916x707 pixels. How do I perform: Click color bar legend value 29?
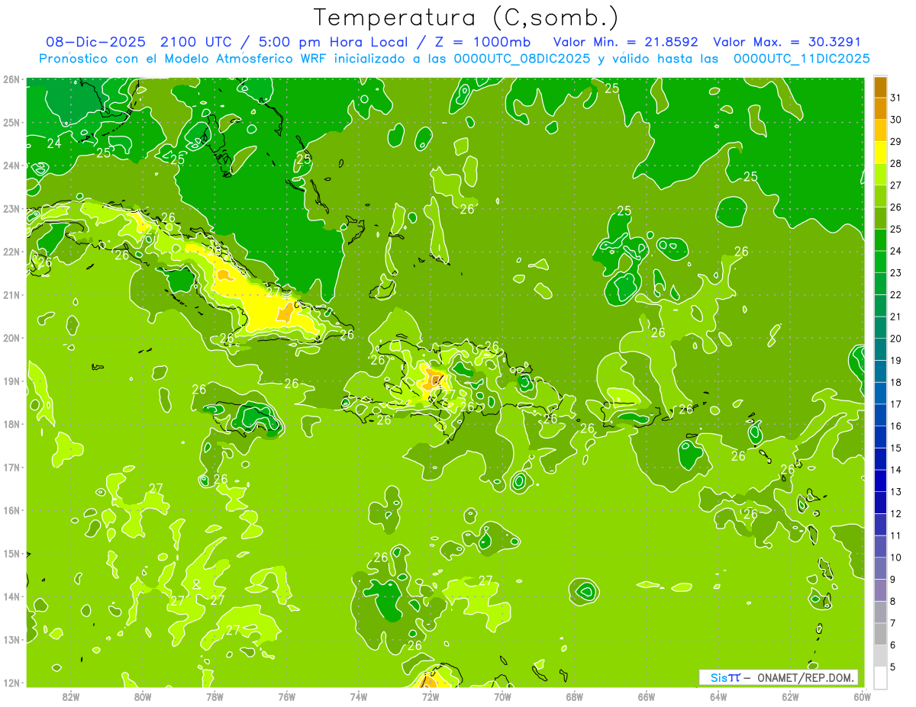[896, 142]
